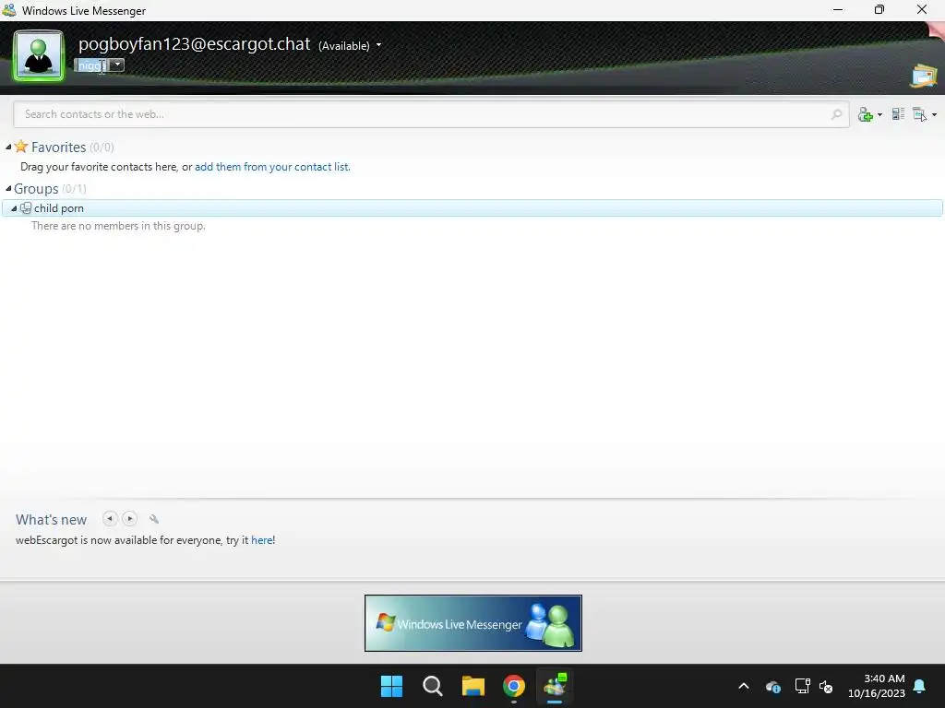
Task: Click the magnifier icon in the search box
Action: [836, 114]
